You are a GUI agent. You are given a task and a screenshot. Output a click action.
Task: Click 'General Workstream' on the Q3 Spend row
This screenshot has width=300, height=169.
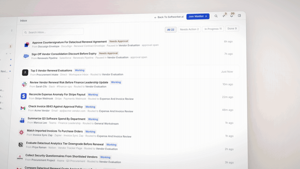click(106, 123)
